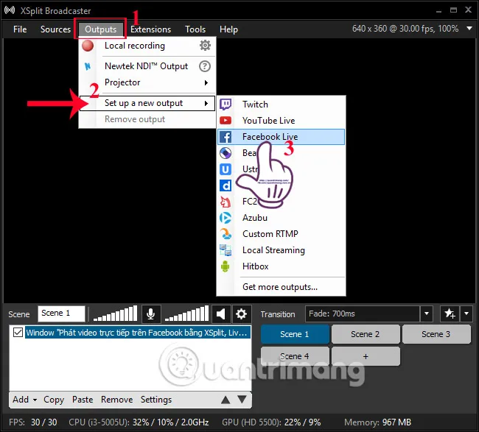This screenshot has height=432, width=479.
Task: Click the Custom RTMP icon
Action: point(225,234)
